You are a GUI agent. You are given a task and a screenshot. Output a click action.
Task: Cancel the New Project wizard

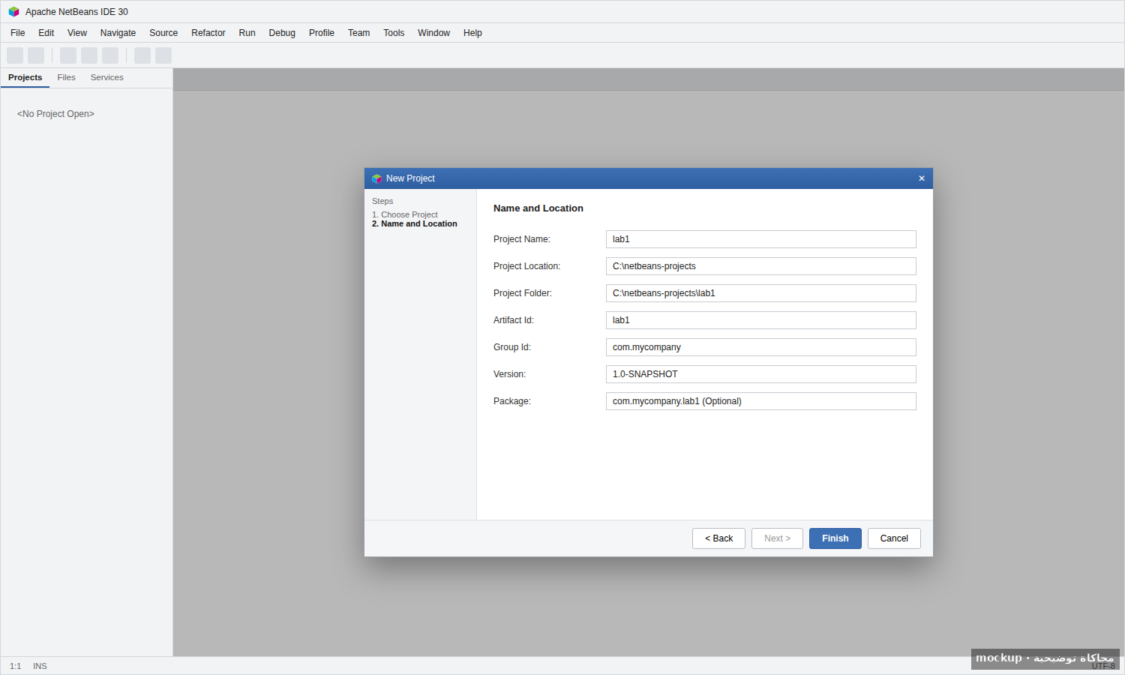[894, 538]
